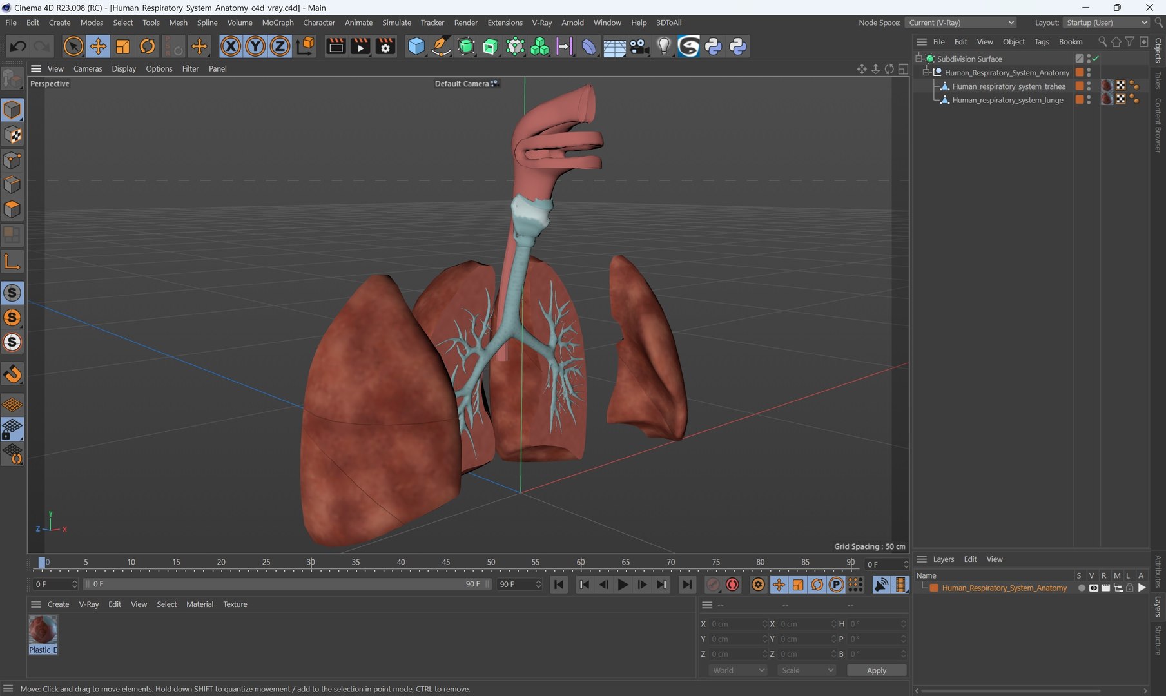Add a Light object bulb icon

coord(664,46)
